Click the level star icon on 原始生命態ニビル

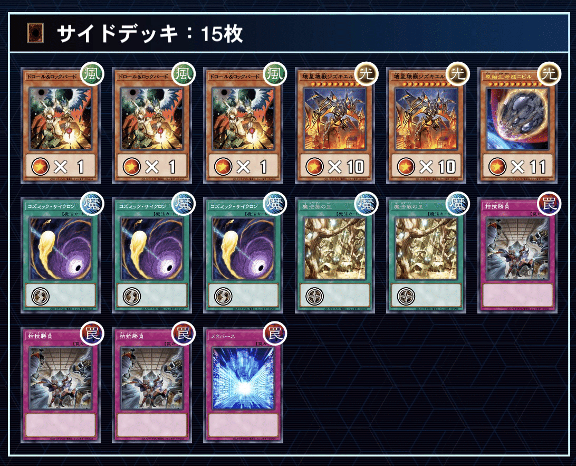497,167
